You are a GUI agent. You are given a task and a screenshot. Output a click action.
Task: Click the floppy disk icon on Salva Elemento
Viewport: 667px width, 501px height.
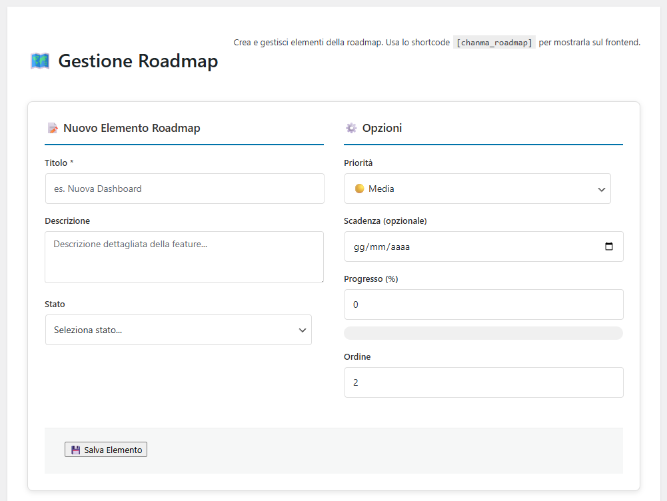[x=74, y=449]
